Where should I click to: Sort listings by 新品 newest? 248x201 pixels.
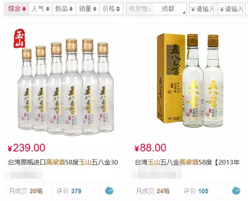[x=64, y=9]
